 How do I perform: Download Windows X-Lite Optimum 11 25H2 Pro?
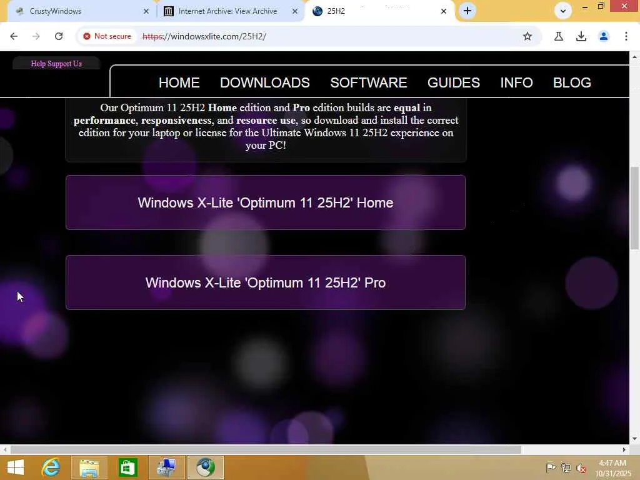pos(265,282)
